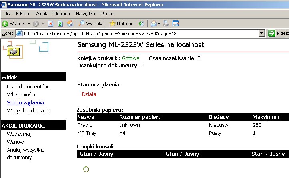Open the Pomoc menu

click(x=108, y=14)
